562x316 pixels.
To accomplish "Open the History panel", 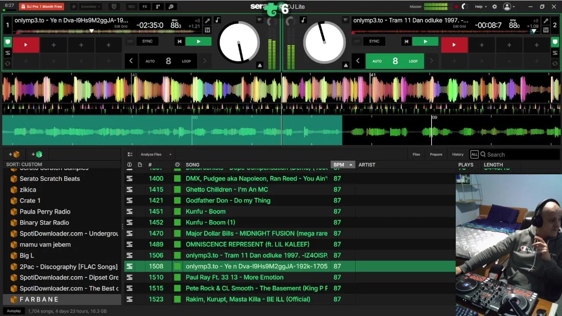I will pyautogui.click(x=458, y=154).
